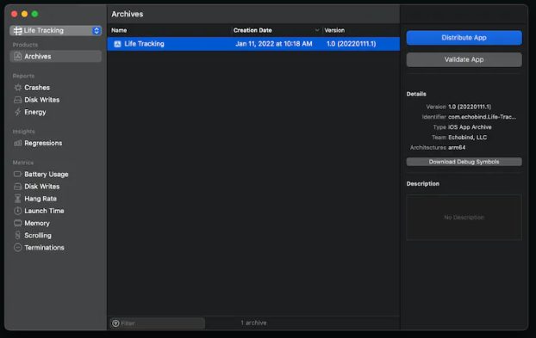The width and height of the screenshot is (536, 338).
Task: Click the Launch Time clock icon
Action: [x=17, y=211]
